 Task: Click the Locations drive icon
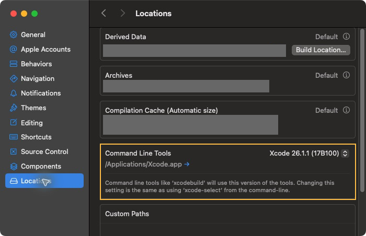(x=14, y=181)
